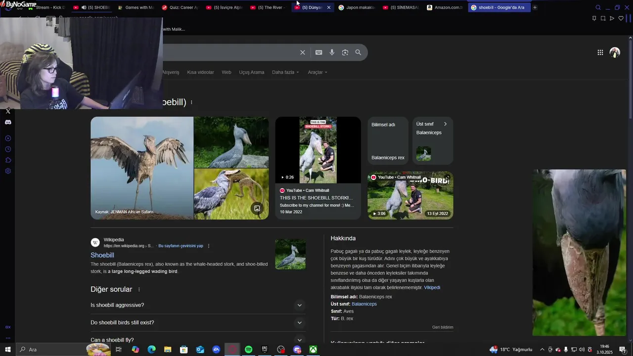Open File Explorer from taskbar
Image resolution: width=633 pixels, height=356 pixels.
(x=168, y=350)
